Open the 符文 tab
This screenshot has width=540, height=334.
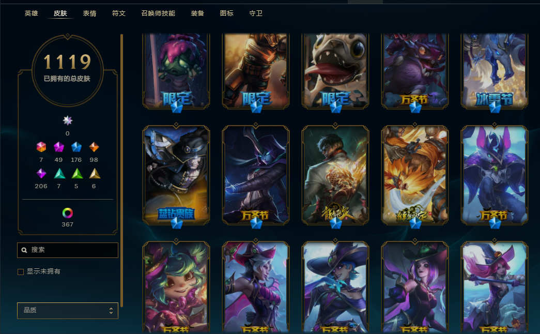(x=119, y=13)
